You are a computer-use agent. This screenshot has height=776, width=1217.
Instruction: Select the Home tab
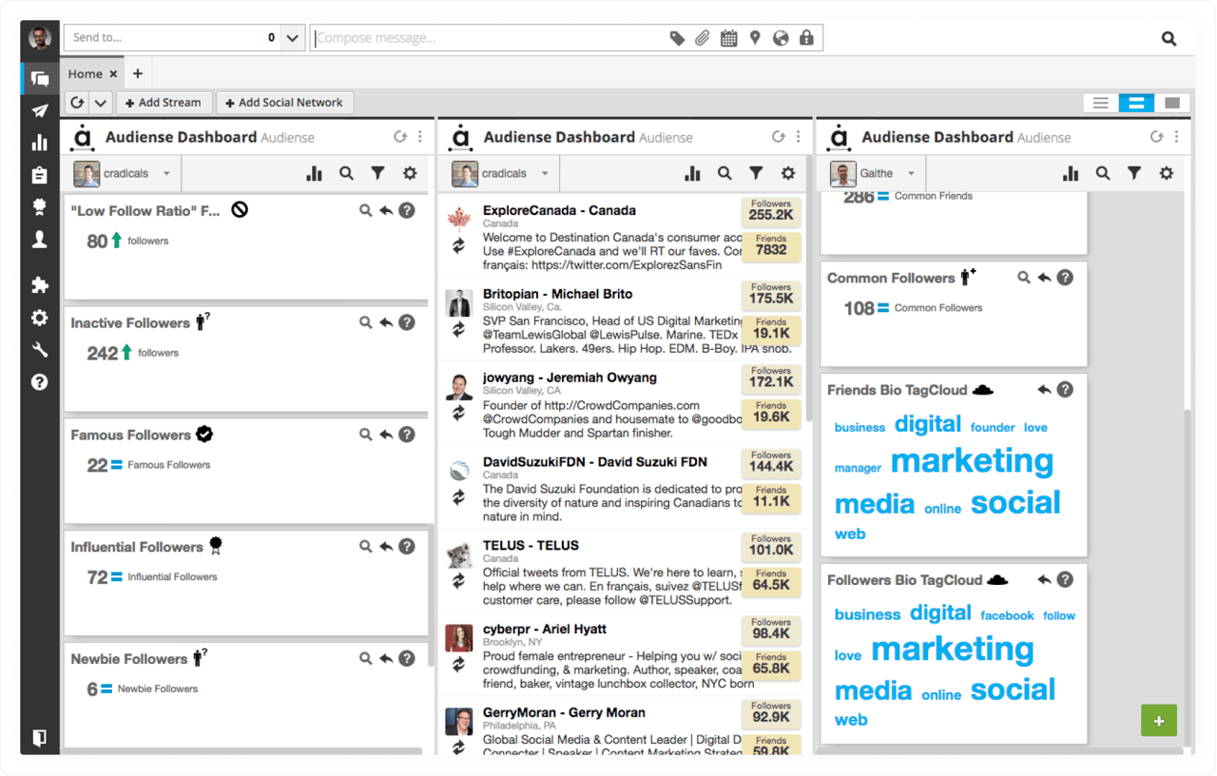tap(85, 73)
